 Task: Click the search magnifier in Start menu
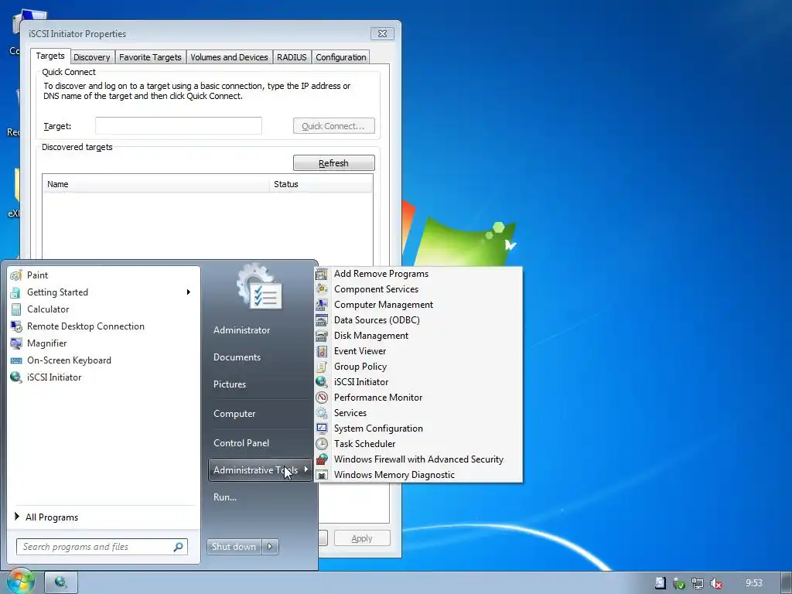pyautogui.click(x=179, y=547)
